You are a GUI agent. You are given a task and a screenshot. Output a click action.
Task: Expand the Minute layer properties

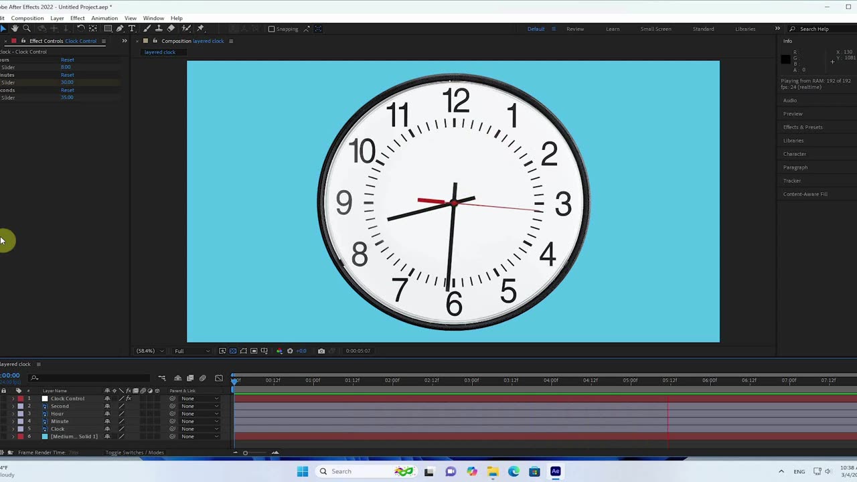click(x=13, y=421)
